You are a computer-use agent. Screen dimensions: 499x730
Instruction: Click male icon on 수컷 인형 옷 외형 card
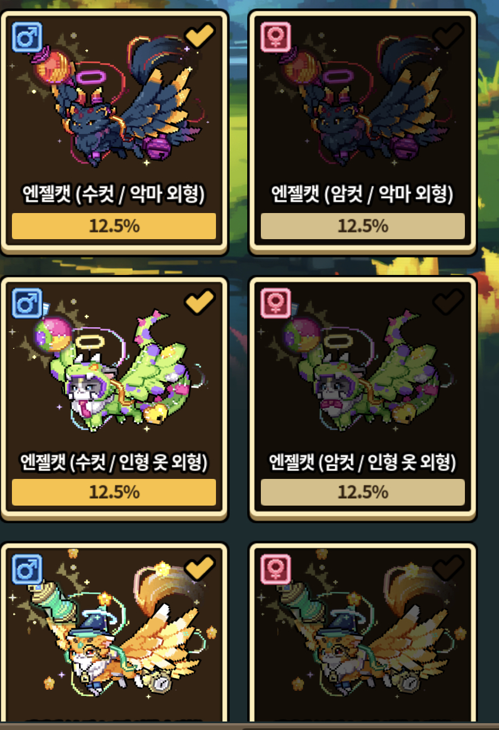coord(27,304)
